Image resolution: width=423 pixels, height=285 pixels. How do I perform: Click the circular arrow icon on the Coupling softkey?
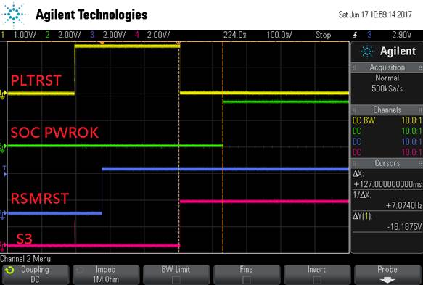(10, 270)
